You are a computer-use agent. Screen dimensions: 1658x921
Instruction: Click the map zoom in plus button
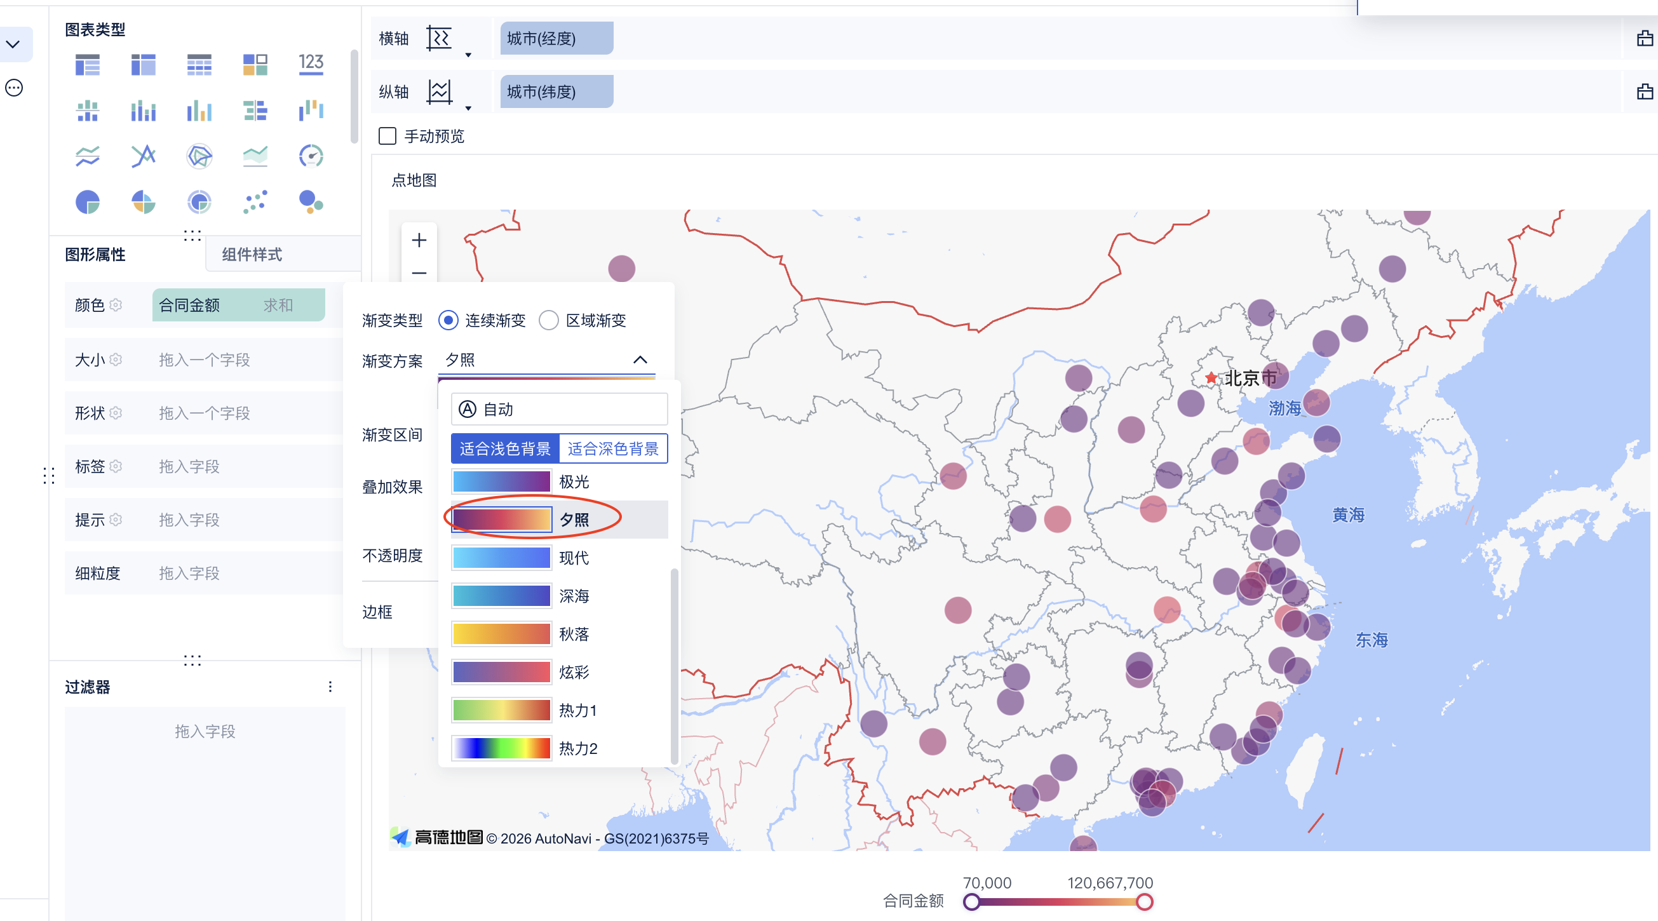(x=419, y=241)
